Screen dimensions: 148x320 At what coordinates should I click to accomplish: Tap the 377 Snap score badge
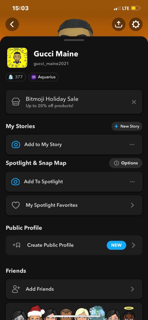(16, 77)
